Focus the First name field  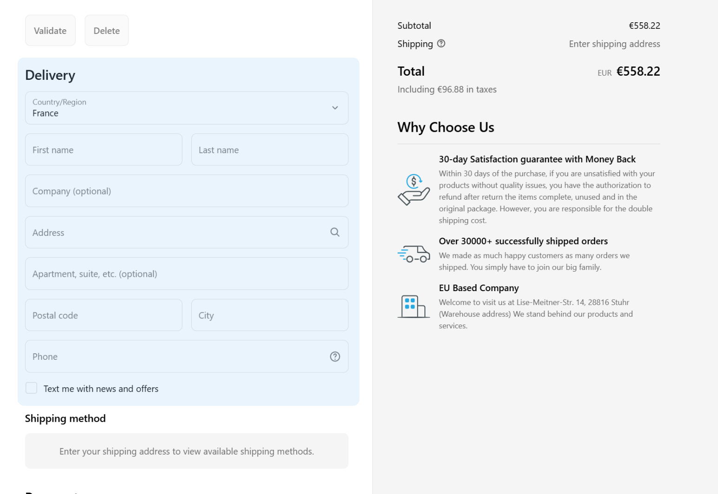(x=104, y=149)
